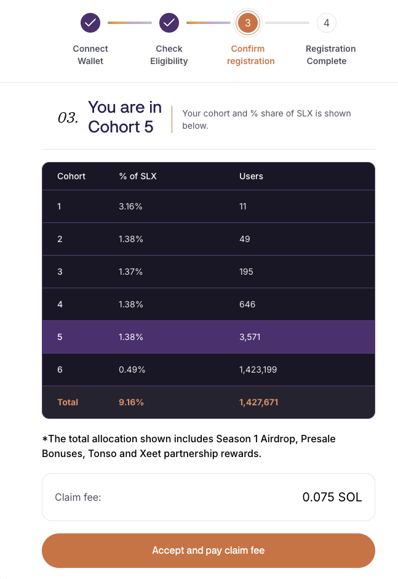Click the progress bar between steps 3 and 4
The image size is (398, 579).
pos(287,23)
